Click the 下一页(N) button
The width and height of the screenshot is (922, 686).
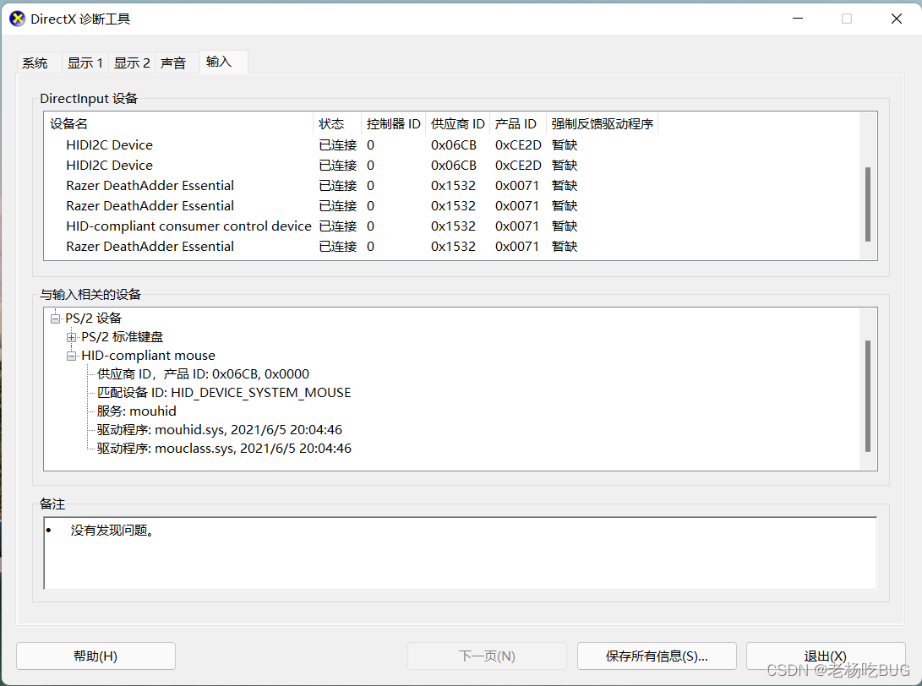coord(487,656)
